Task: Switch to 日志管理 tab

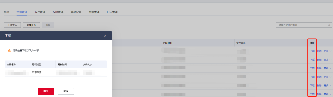Action: (x=112, y=12)
